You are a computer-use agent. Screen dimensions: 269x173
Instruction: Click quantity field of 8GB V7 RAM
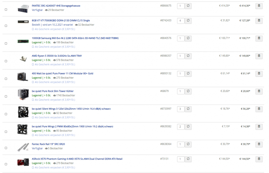point(181,21)
